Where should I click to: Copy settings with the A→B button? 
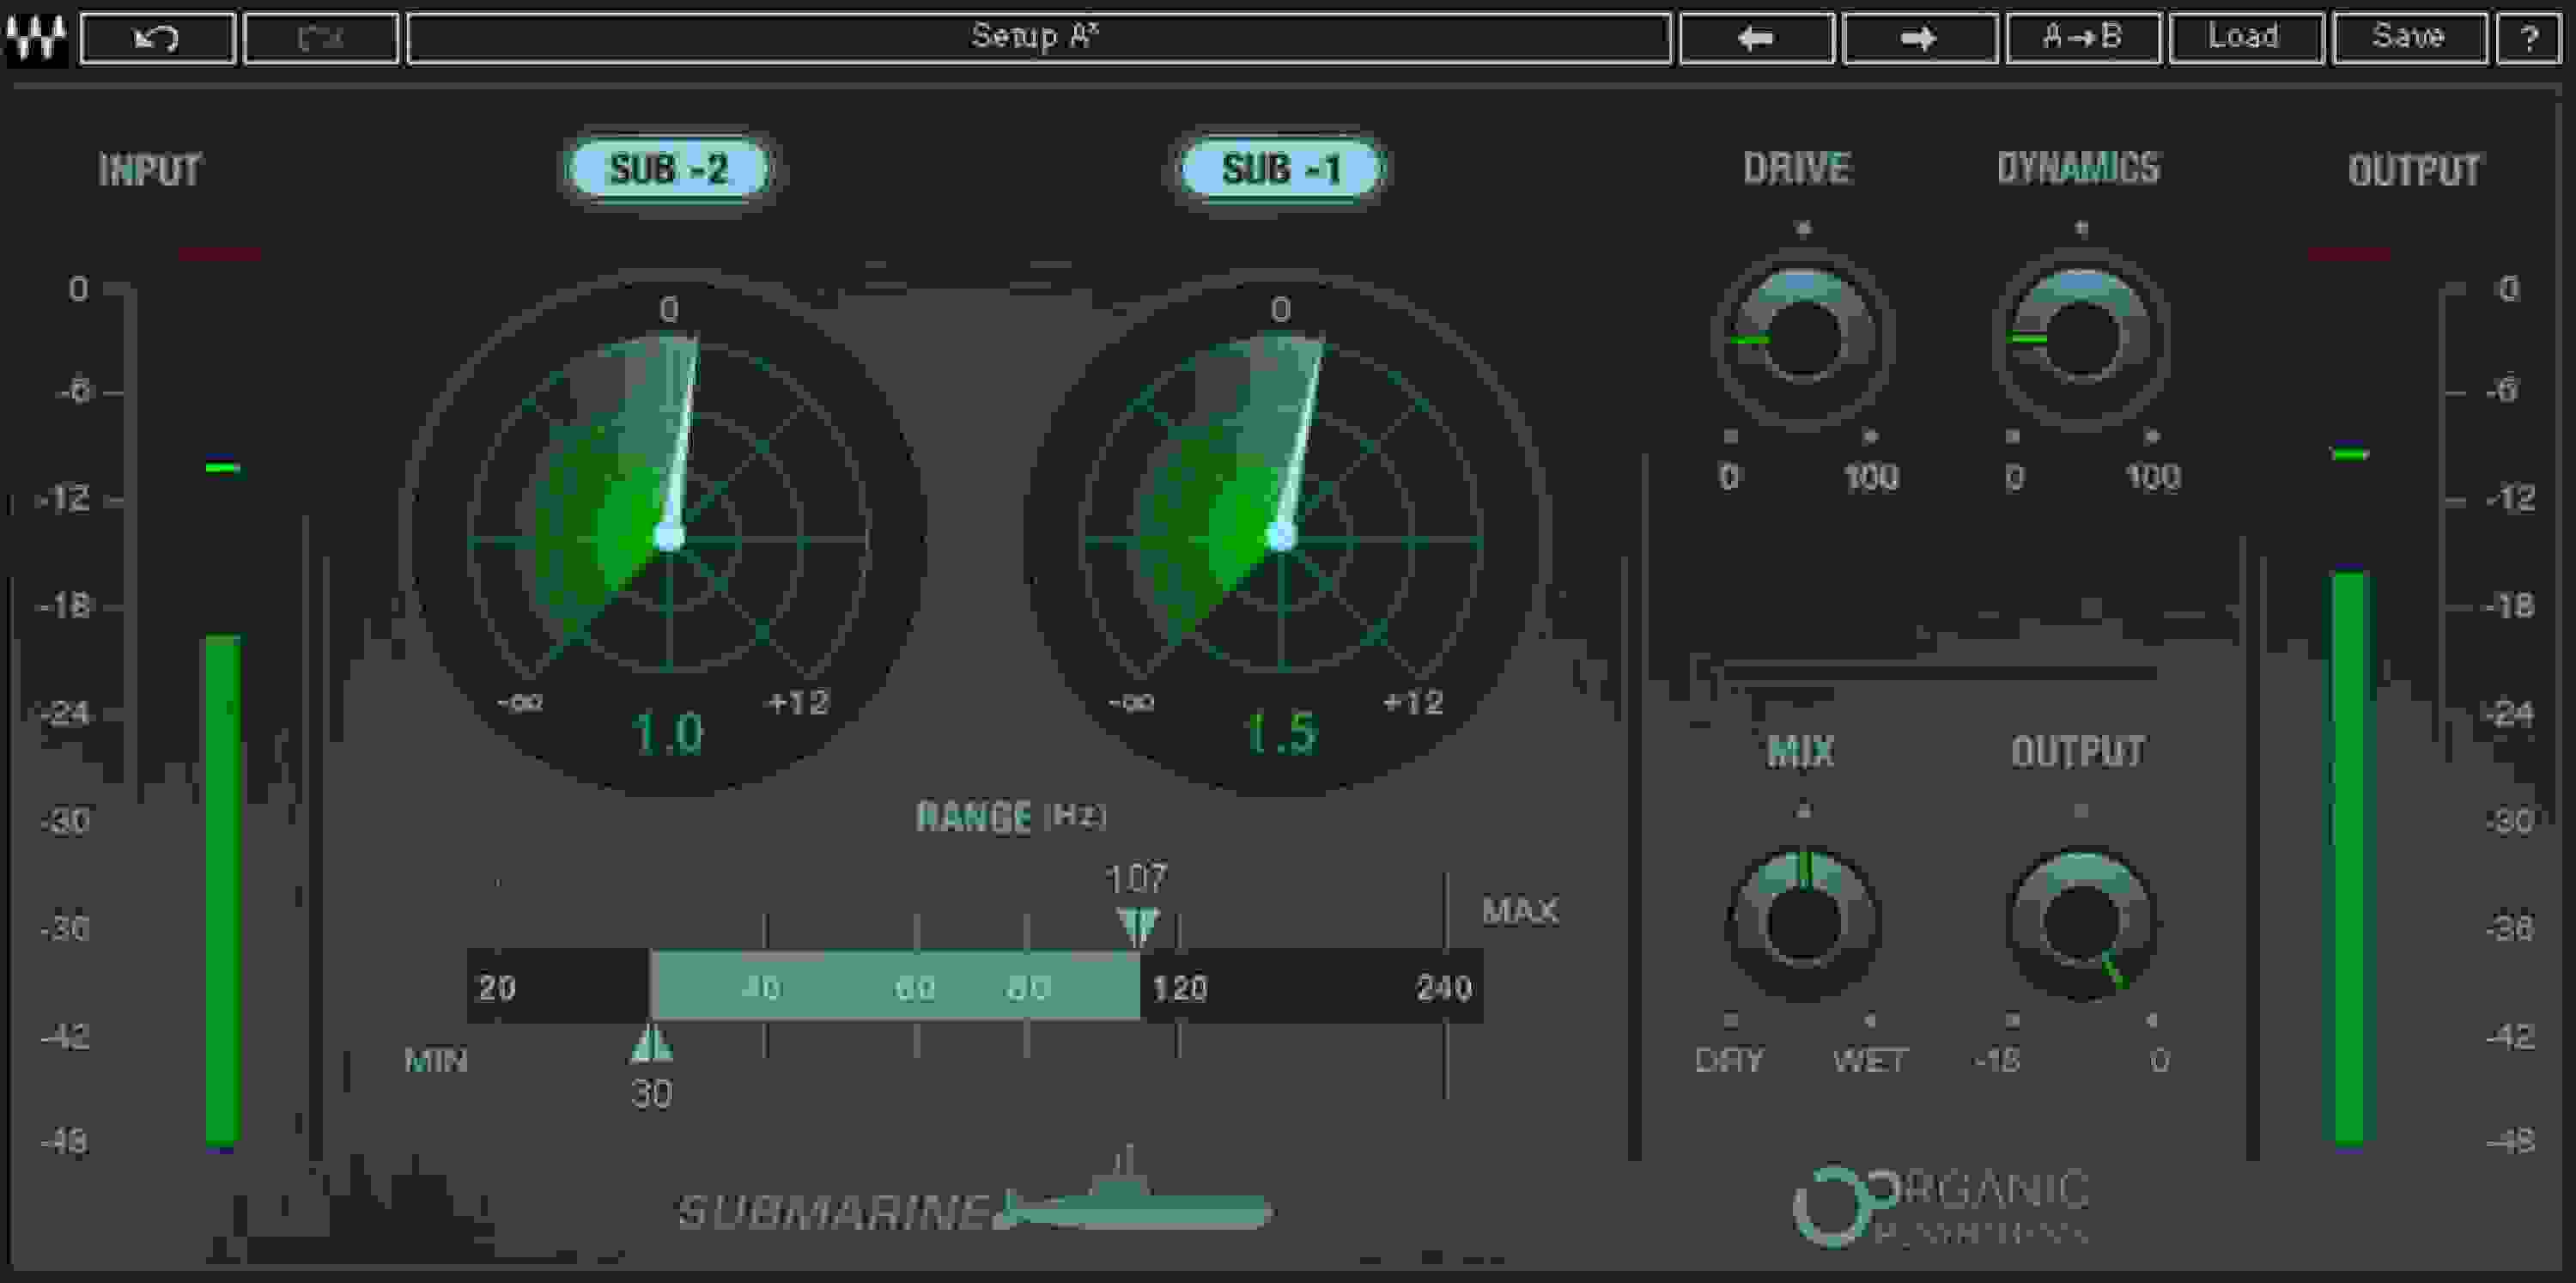click(2084, 38)
